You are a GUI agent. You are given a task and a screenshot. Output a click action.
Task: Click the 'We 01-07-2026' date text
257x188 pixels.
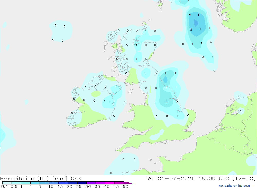point(171,179)
